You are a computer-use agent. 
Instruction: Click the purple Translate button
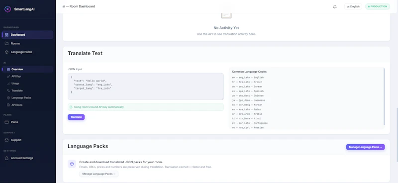coord(76,117)
